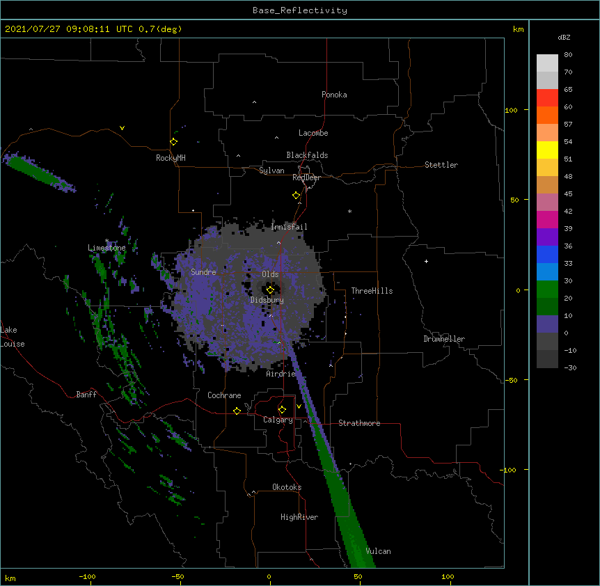Pick the magenta swatch between 42 and 39 dBZ
The image size is (600, 586).
pyautogui.click(x=547, y=220)
